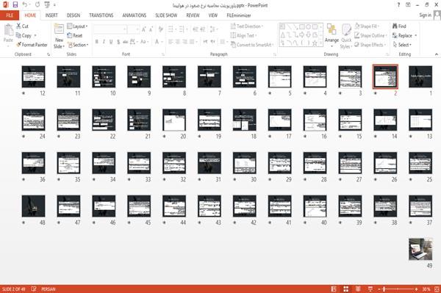Image resolution: width=441 pixels, height=293 pixels.
Task: Switch to the ANIMATIONS tab
Action: [135, 15]
